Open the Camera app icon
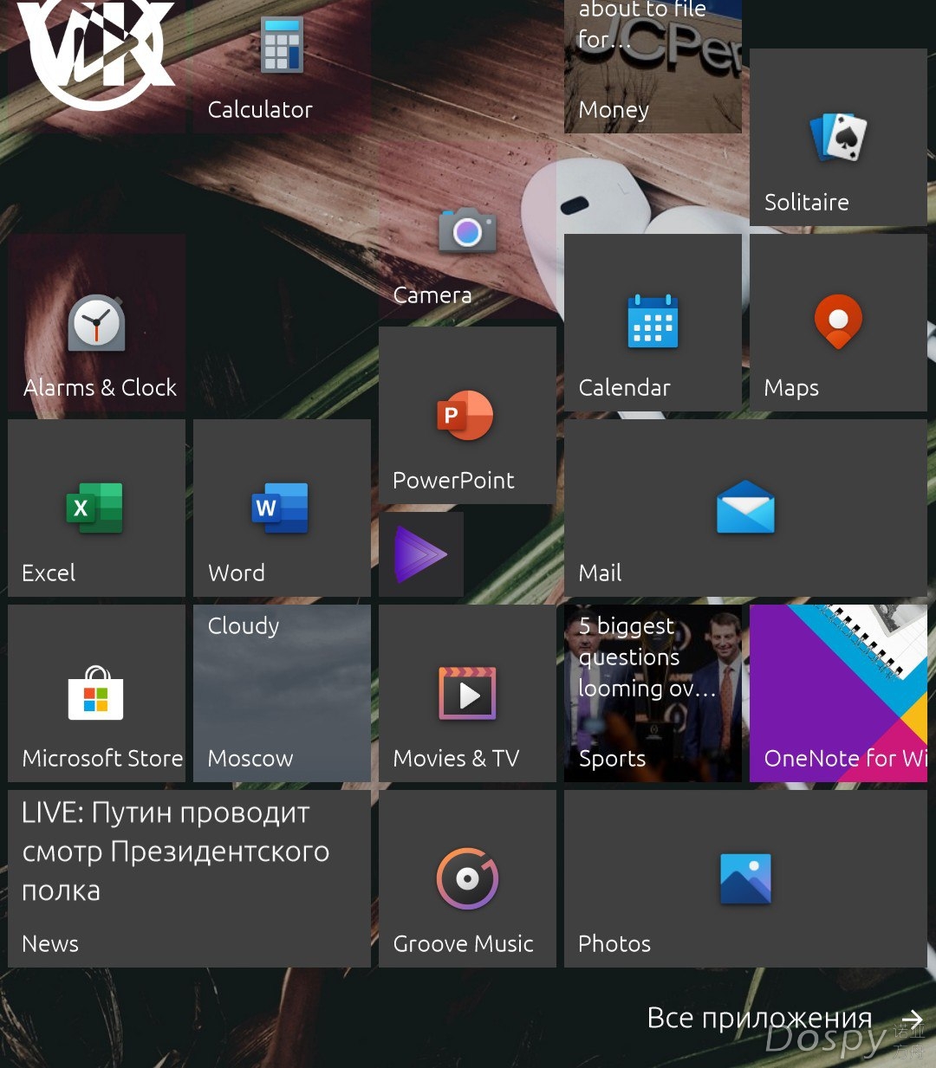The height and width of the screenshot is (1068, 936). pos(467,230)
